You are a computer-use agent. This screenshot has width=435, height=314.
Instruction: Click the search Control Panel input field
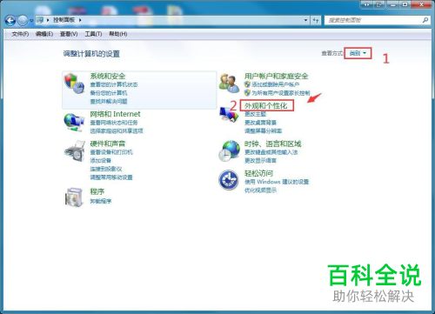pyautogui.click(x=373, y=20)
